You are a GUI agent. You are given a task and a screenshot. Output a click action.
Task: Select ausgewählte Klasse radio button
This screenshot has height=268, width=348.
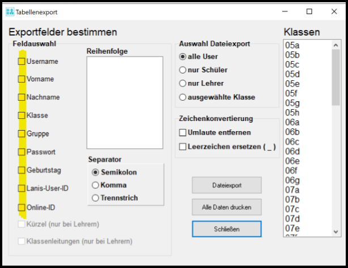183,97
